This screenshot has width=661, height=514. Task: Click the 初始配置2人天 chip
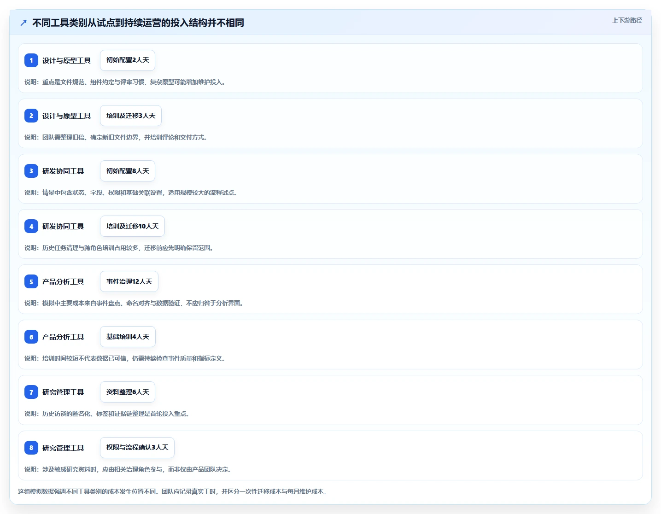pos(128,60)
